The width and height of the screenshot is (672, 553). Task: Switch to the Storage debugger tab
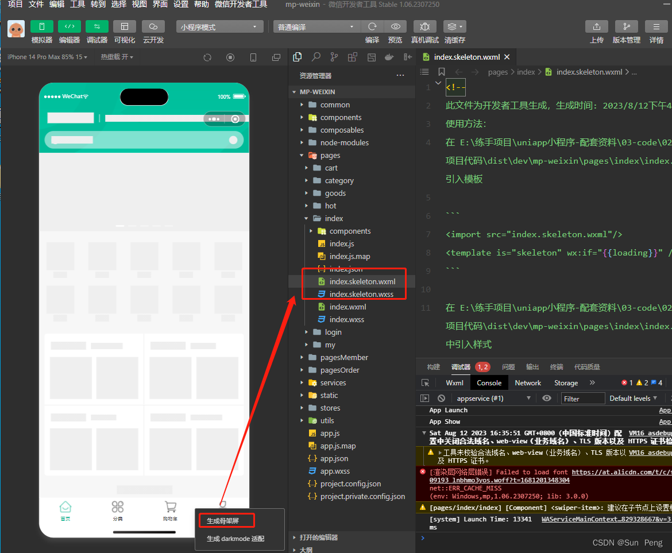[566, 383]
